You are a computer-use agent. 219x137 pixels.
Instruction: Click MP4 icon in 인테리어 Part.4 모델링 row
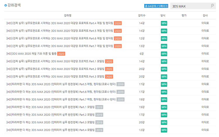coord(164,130)
